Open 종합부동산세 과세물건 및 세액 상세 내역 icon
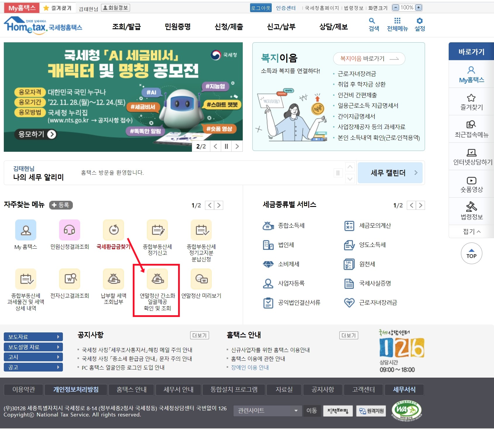The width and height of the screenshot is (494, 429). click(26, 279)
